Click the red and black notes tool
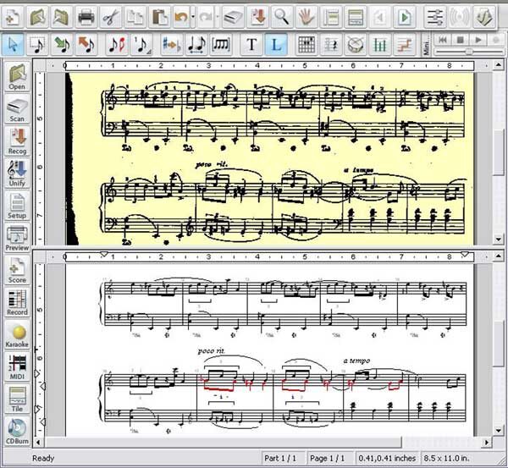508x468 pixels. point(117,44)
